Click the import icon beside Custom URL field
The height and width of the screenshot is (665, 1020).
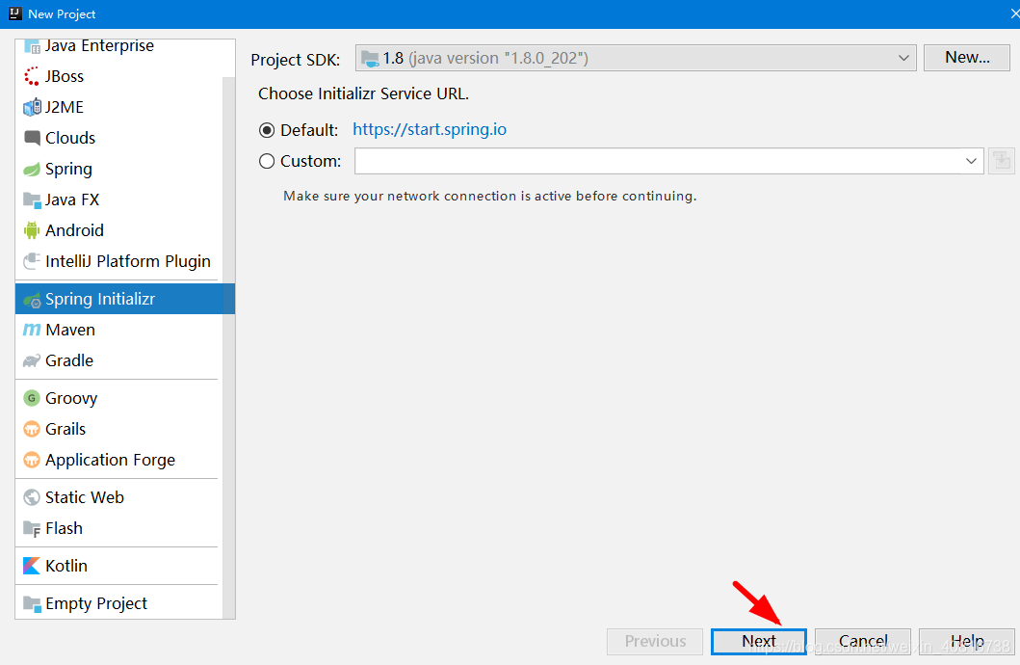[1002, 161]
